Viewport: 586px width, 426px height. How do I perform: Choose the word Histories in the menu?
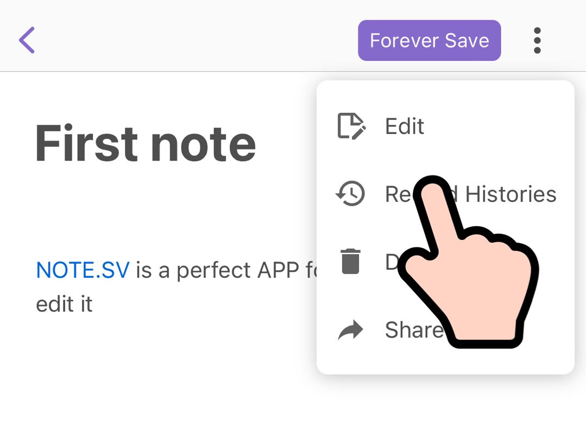tap(511, 194)
